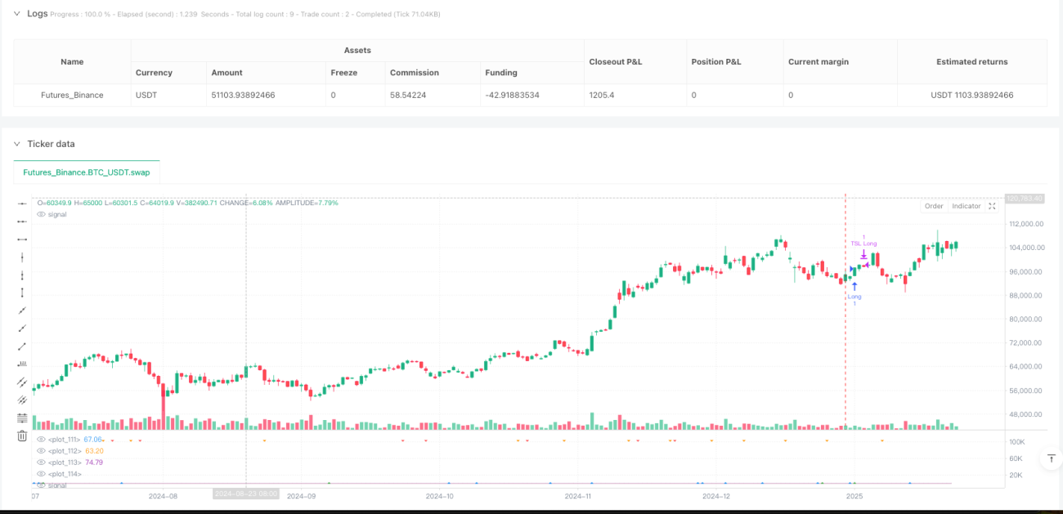The width and height of the screenshot is (1063, 514).
Task: Collapse the Logs section
Action: pyautogui.click(x=16, y=14)
